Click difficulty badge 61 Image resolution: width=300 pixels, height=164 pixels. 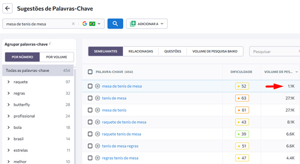242,110
